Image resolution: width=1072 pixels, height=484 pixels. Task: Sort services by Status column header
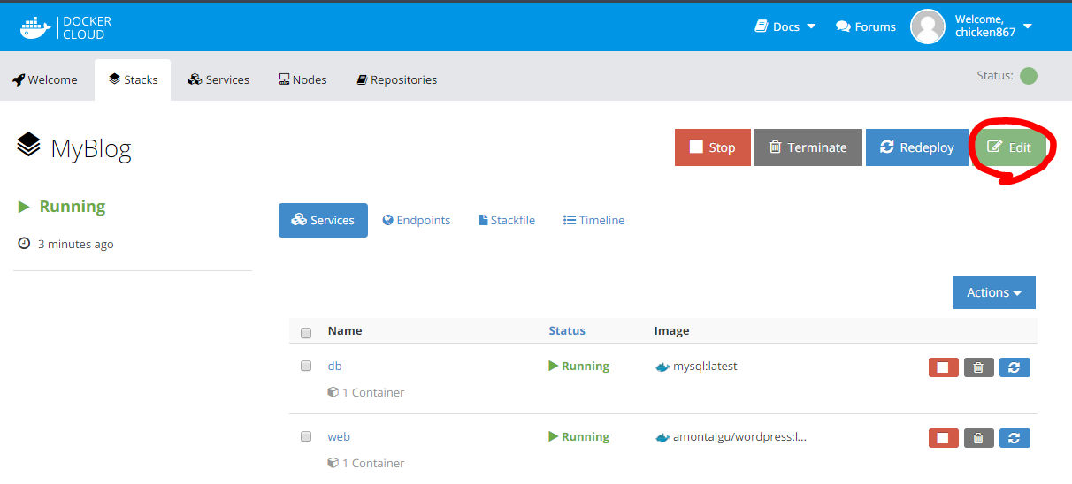tap(567, 330)
